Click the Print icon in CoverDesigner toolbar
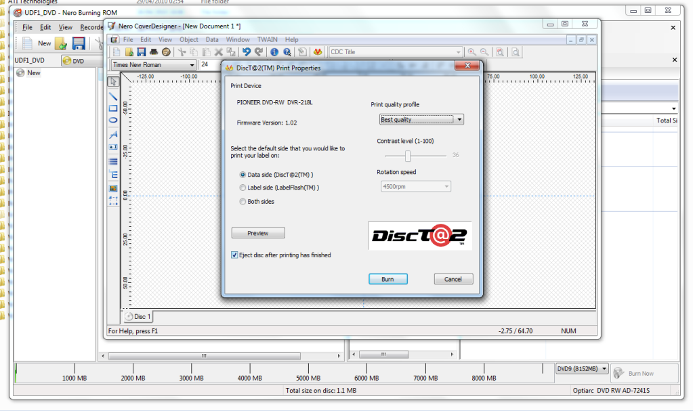 [154, 52]
